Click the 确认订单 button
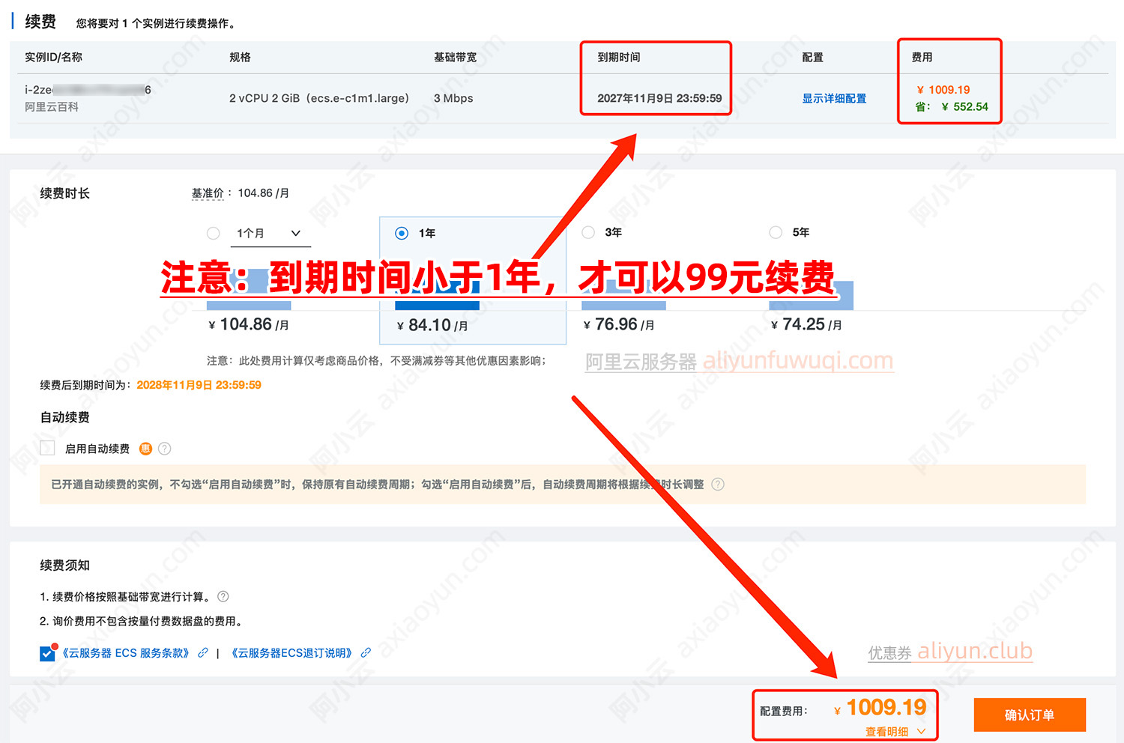This screenshot has width=1124, height=743. point(1030,715)
